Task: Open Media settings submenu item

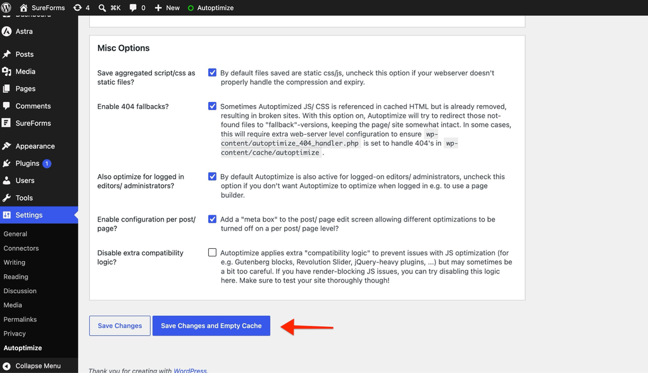Action: pos(13,305)
